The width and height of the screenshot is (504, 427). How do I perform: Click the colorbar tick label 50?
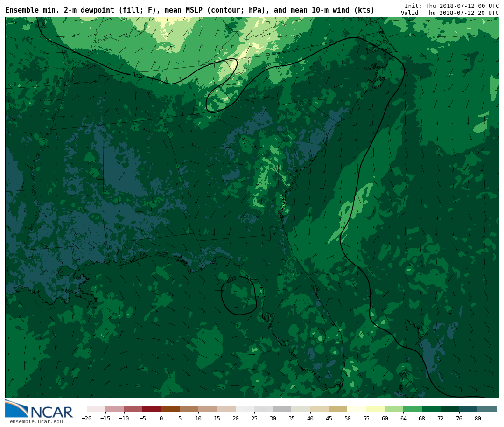[x=347, y=419]
